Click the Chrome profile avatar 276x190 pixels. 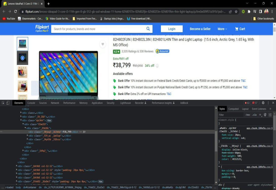click(x=266, y=11)
